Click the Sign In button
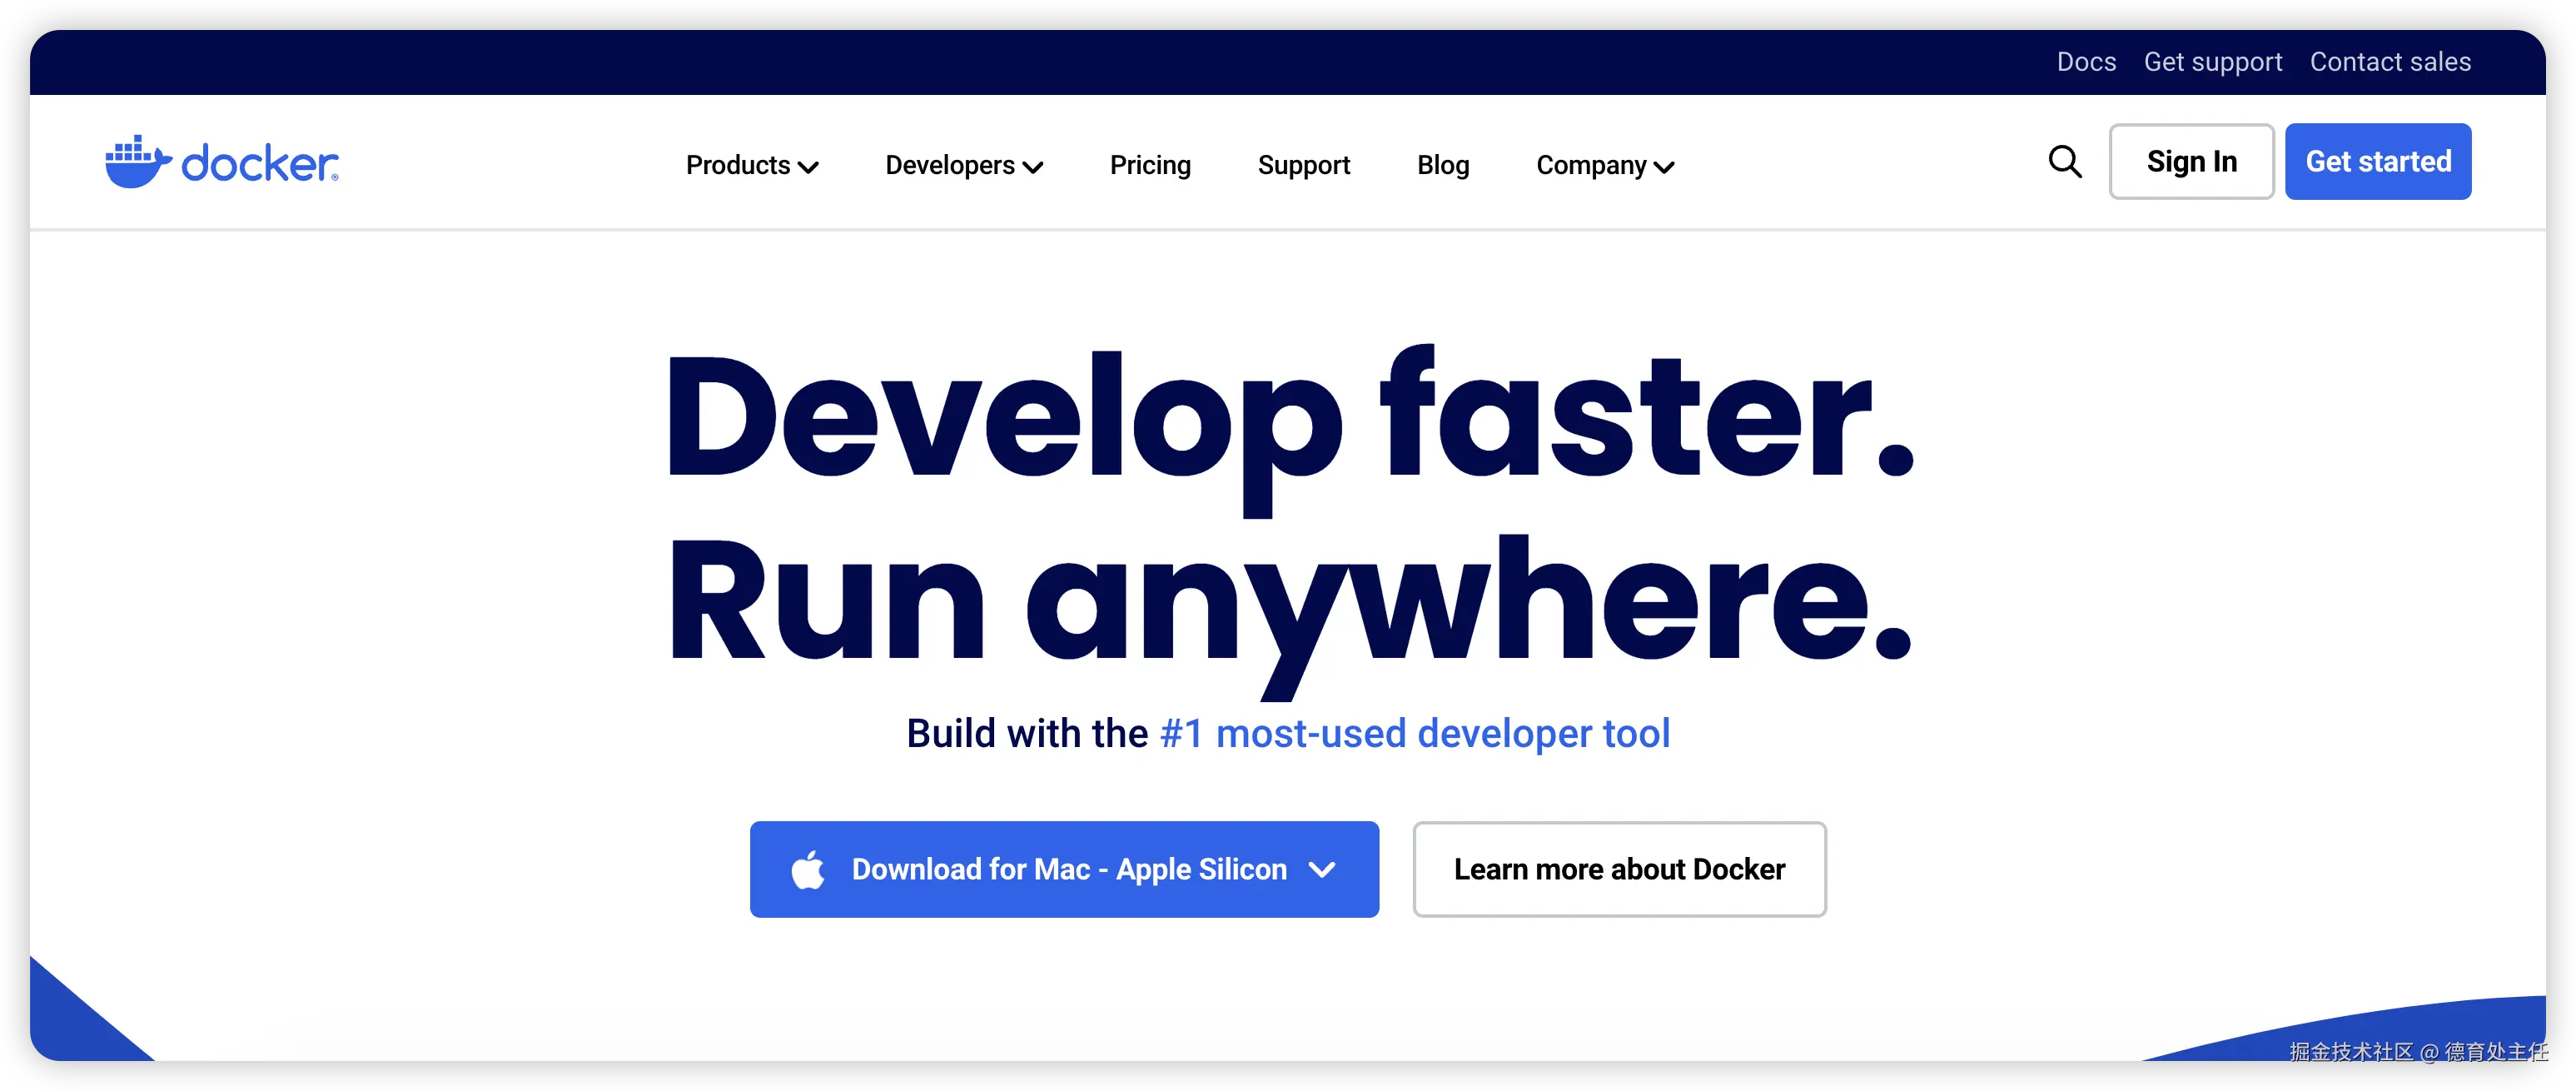The width and height of the screenshot is (2576, 1091). coord(2191,161)
